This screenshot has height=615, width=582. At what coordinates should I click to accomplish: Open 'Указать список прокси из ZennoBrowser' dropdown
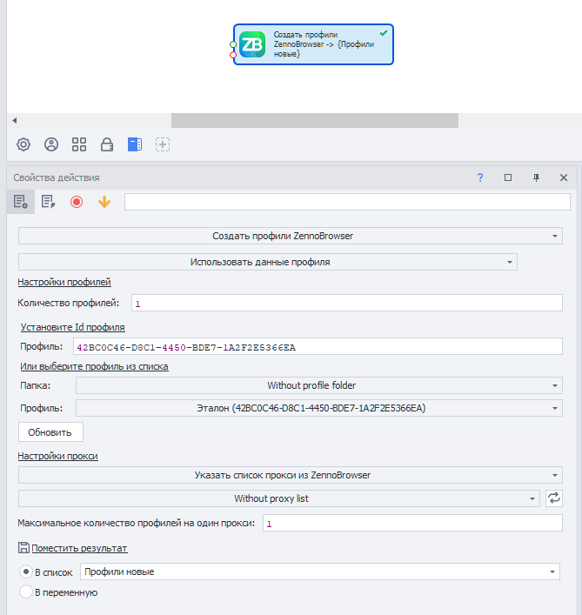click(291, 475)
